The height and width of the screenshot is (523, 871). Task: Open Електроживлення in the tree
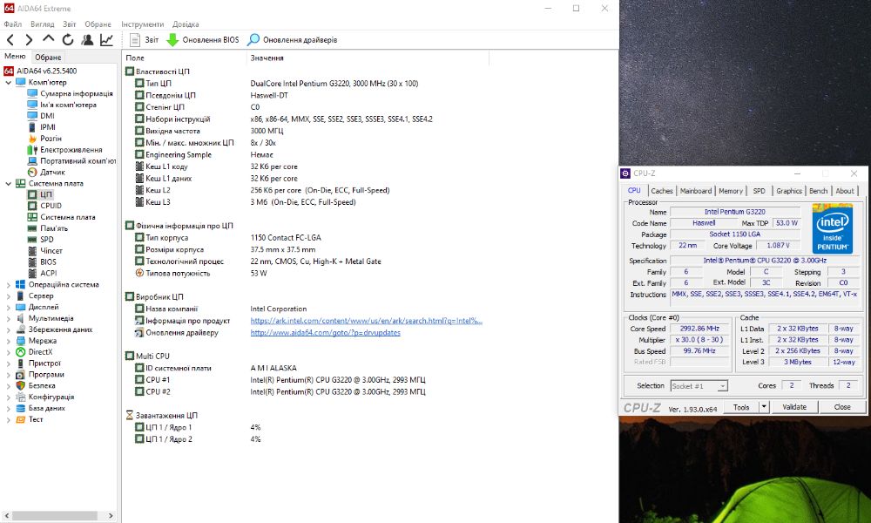click(71, 150)
